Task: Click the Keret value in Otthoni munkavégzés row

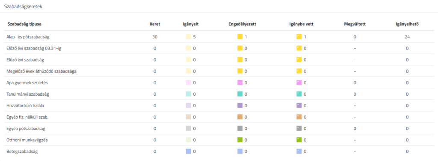Action: pyautogui.click(x=155, y=140)
